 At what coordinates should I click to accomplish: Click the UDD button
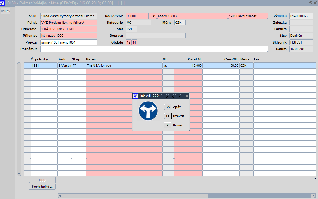tap(42, 180)
